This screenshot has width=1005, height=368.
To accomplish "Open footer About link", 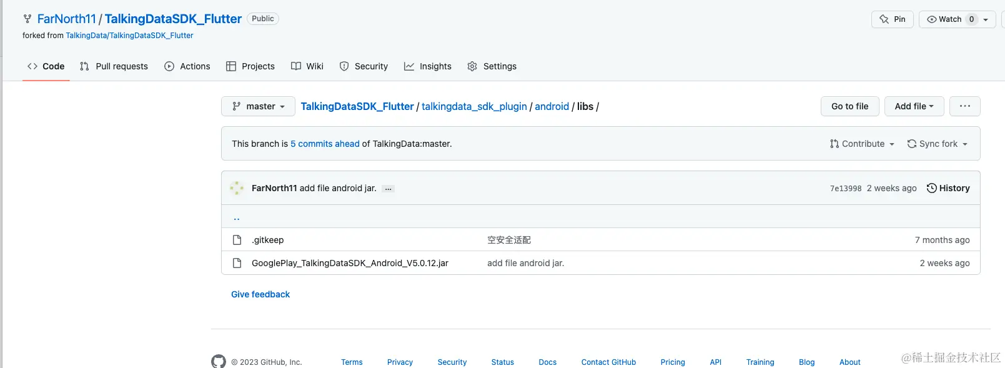I will click(850, 362).
